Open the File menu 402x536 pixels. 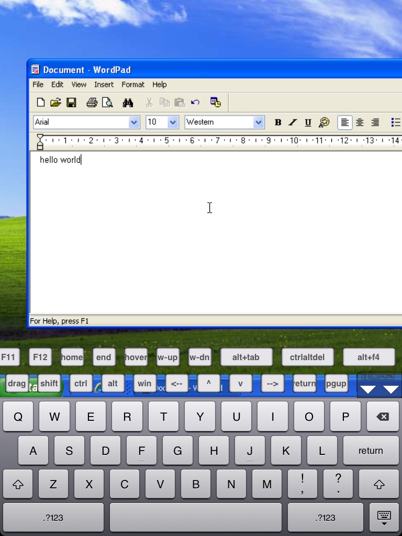[38, 84]
